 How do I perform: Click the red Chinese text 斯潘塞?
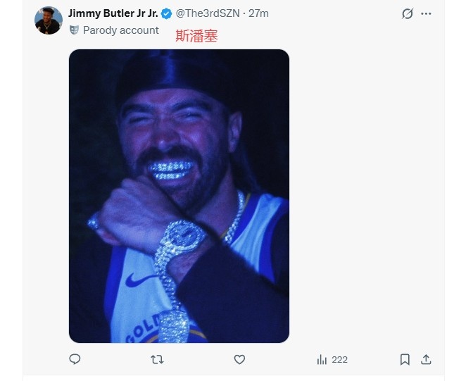click(x=196, y=37)
